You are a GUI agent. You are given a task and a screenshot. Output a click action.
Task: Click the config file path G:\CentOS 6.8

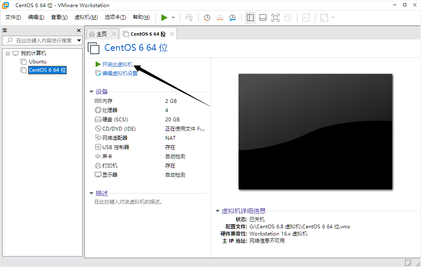[300, 227]
